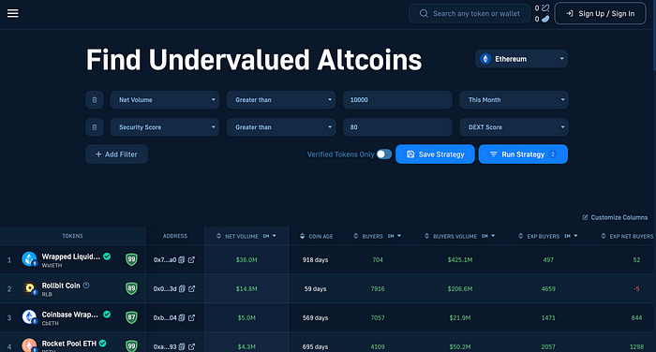Open Customize Columns
The height and width of the screenshot is (352, 656).
tap(615, 217)
